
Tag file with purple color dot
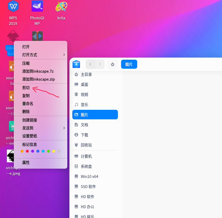pos(33,151)
